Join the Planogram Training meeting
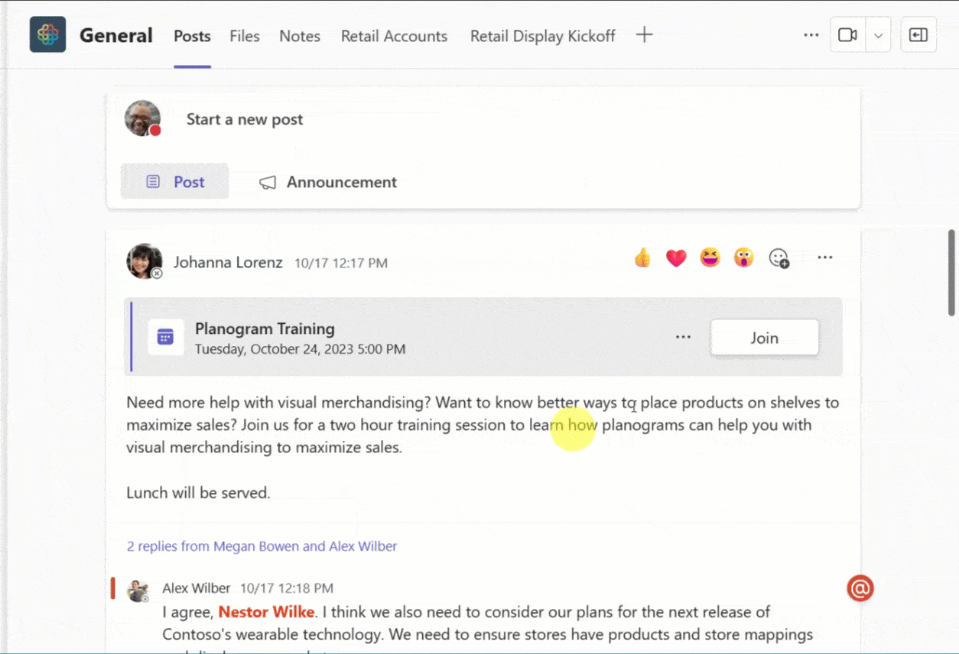This screenshot has height=654, width=959. tap(763, 337)
